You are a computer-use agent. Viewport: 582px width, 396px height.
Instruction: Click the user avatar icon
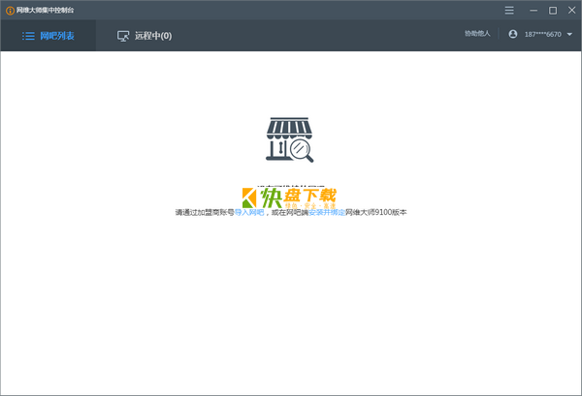point(513,34)
